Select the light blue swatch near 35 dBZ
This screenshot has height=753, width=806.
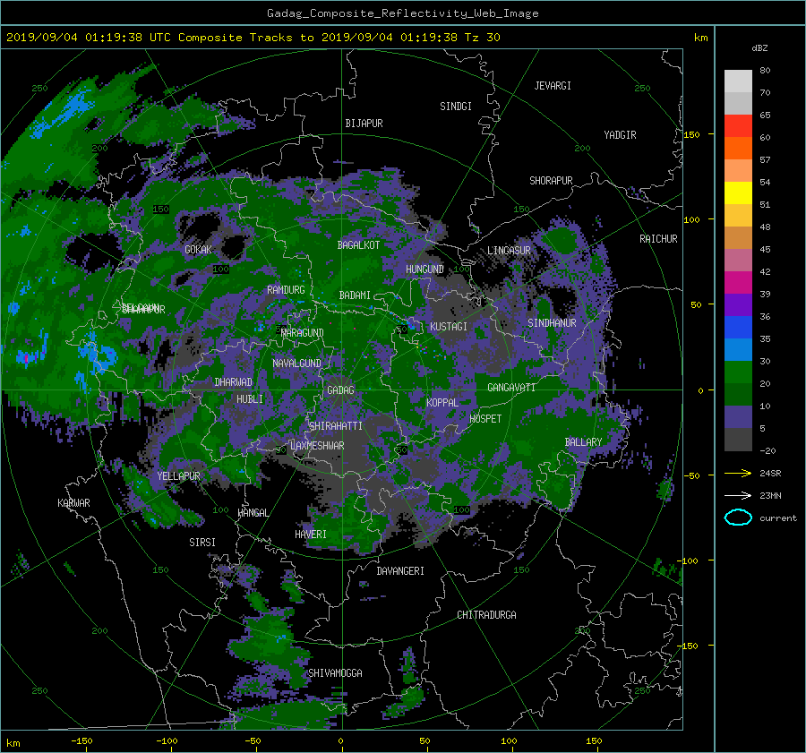point(738,350)
